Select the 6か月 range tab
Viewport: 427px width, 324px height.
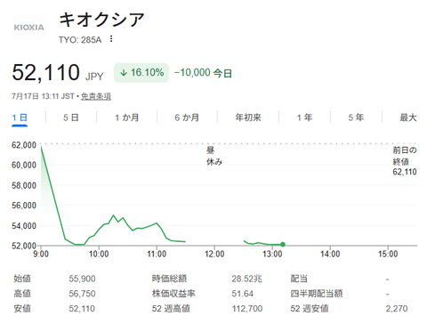tap(187, 117)
